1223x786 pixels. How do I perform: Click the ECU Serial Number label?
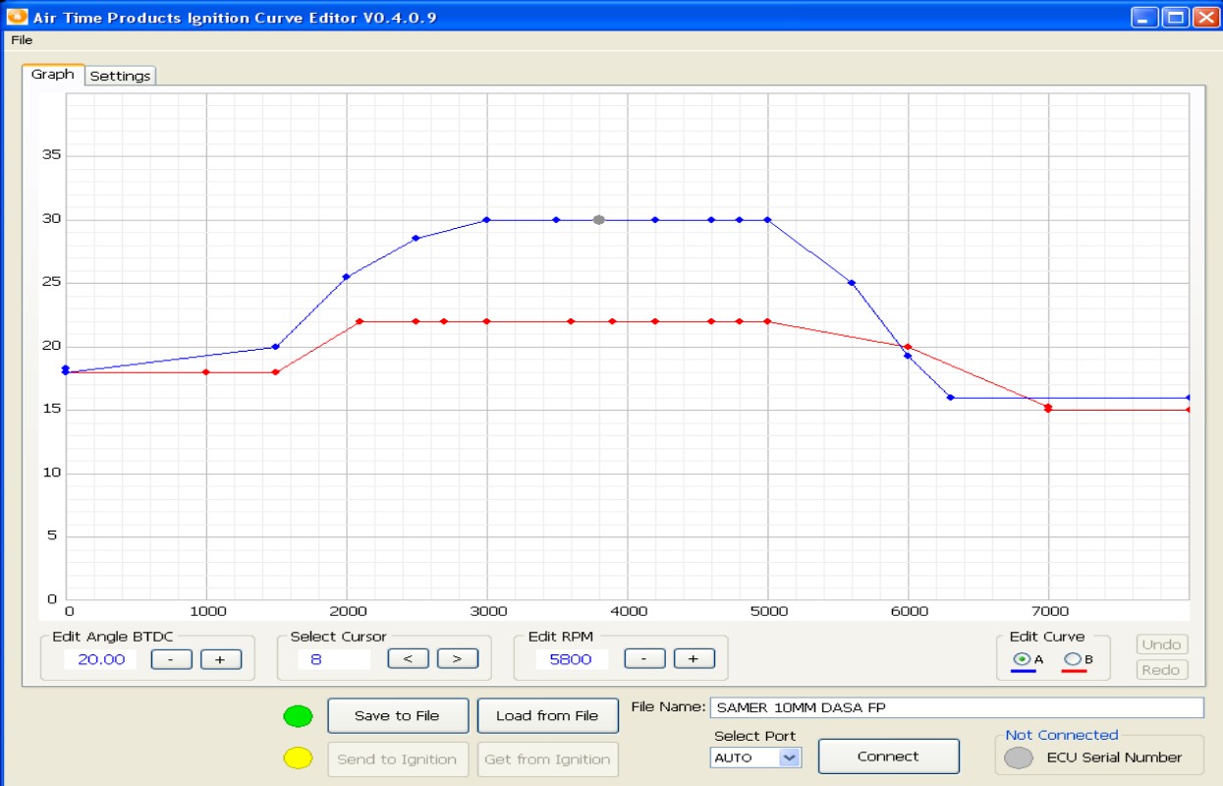pos(1114,758)
